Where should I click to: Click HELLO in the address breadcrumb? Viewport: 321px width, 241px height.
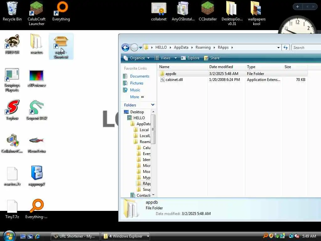click(x=161, y=47)
